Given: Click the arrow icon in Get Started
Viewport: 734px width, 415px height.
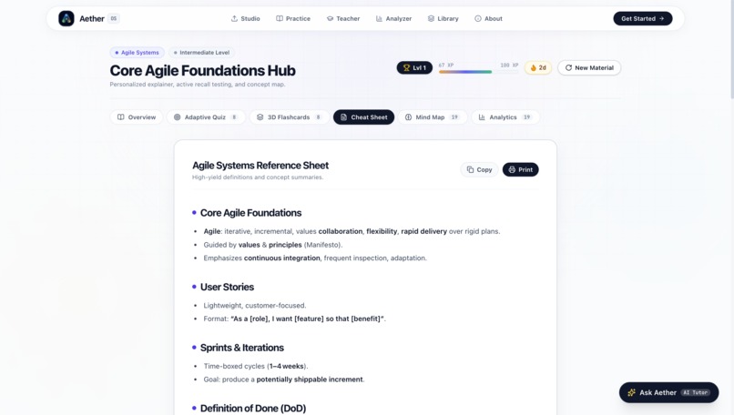Looking at the screenshot, I should (661, 19).
